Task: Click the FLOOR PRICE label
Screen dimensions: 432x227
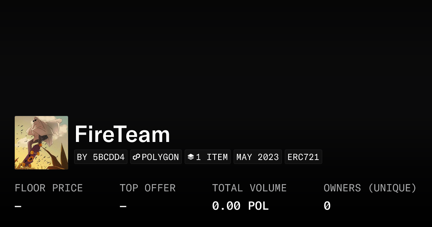Action: coord(49,188)
